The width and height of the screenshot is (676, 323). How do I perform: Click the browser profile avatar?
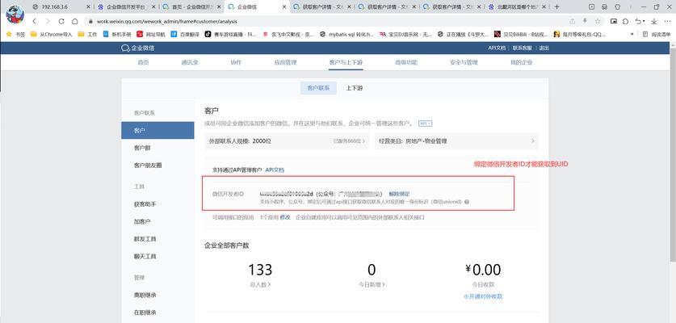tap(15, 15)
